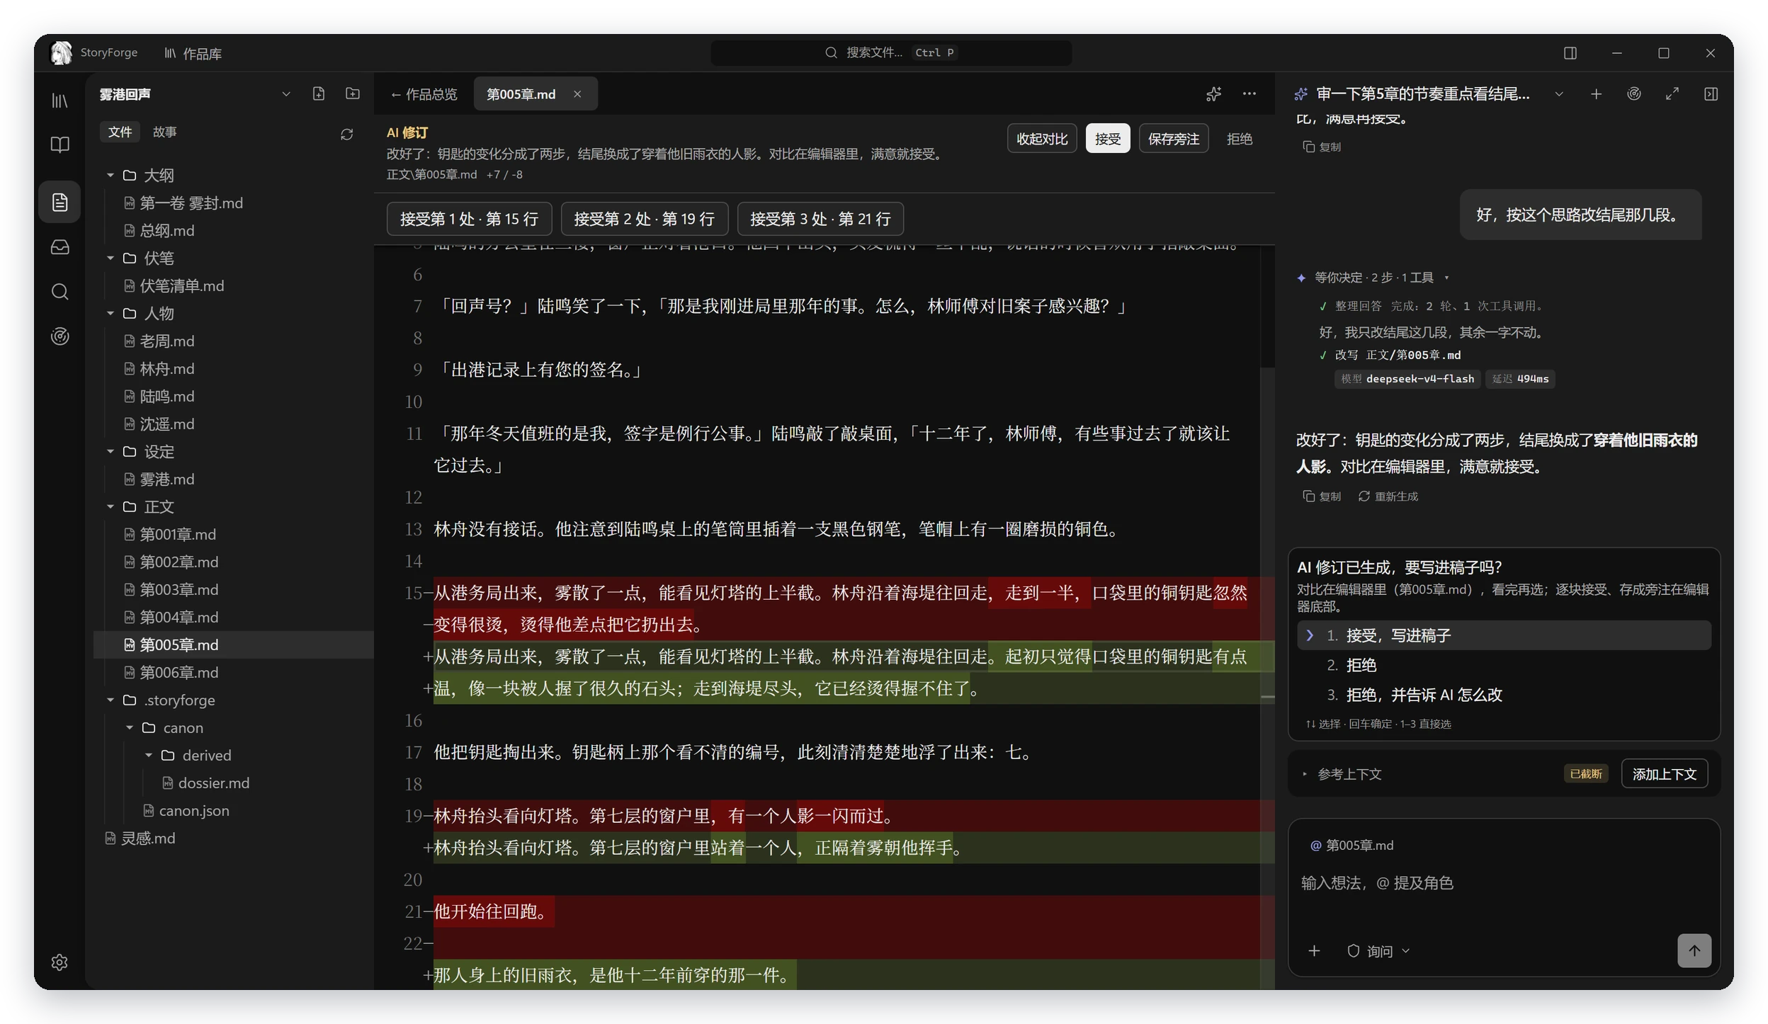Open the spiral target icon in the left sidebar
This screenshot has height=1024, width=1768.
60,336
